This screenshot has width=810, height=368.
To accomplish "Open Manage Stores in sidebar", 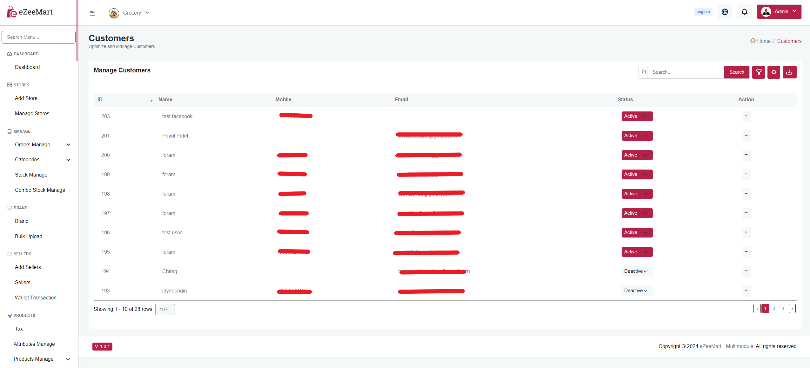I will pyautogui.click(x=32, y=113).
